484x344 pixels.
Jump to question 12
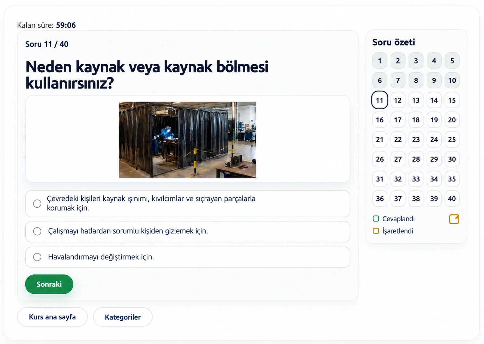(398, 100)
